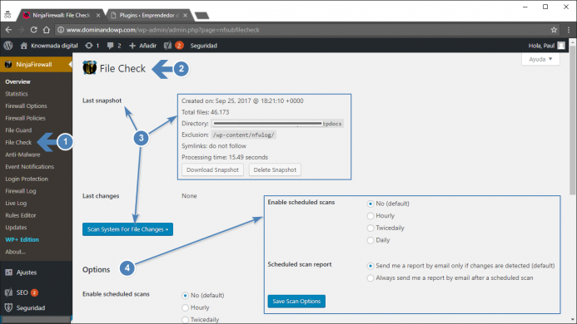Select Daily scheduled scans
The image size is (577, 324).
[371, 240]
